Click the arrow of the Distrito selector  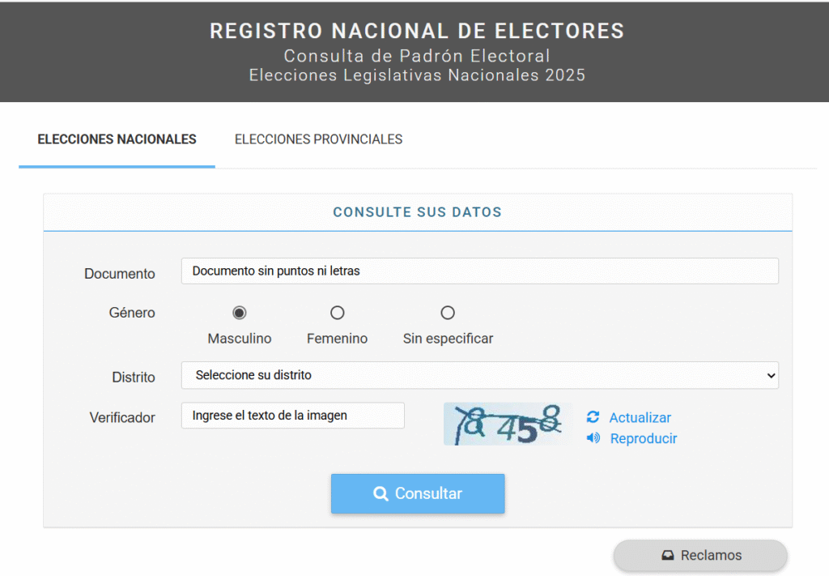[x=771, y=375]
